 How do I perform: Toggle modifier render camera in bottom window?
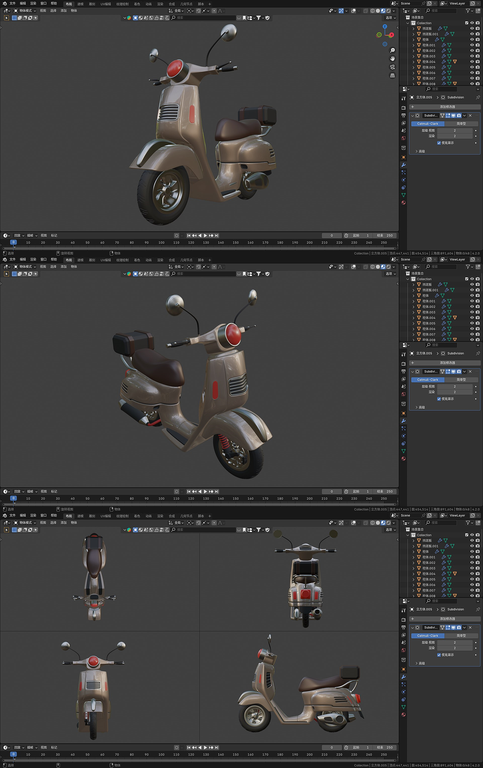tap(459, 628)
